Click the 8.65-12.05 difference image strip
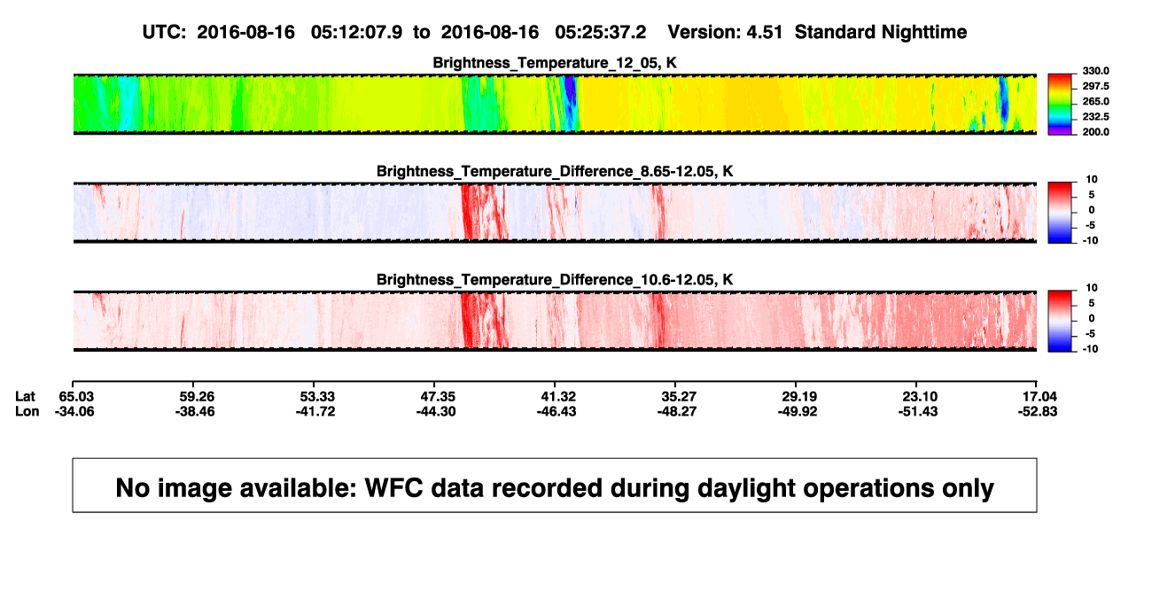 (555, 213)
